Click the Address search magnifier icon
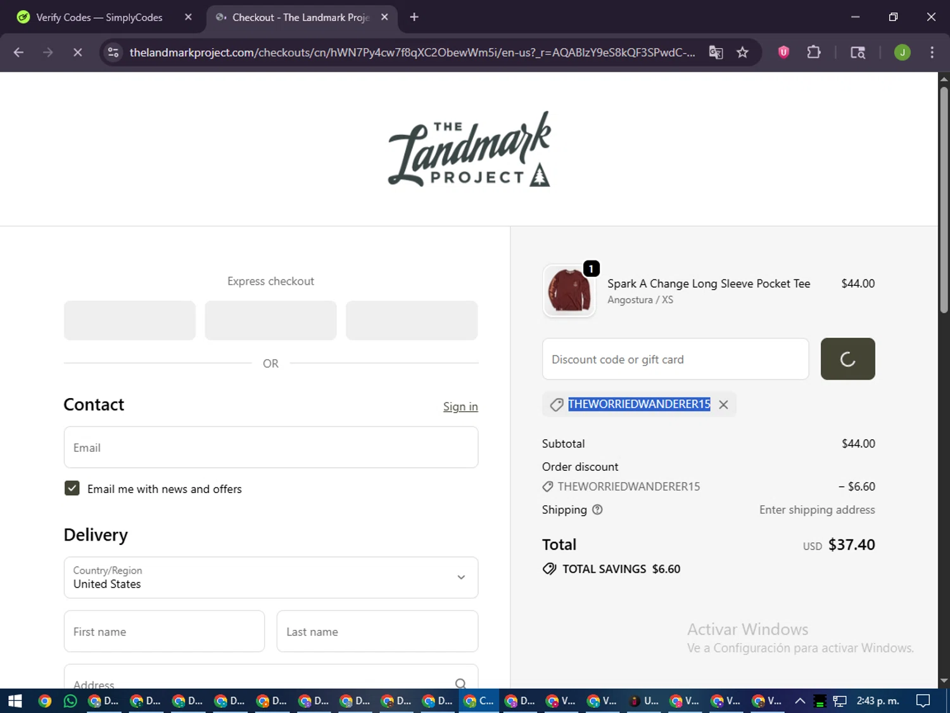 (460, 683)
